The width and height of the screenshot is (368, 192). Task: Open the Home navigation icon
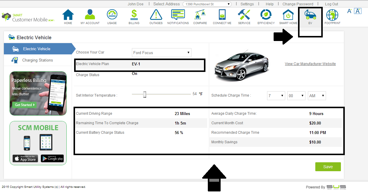(68, 15)
